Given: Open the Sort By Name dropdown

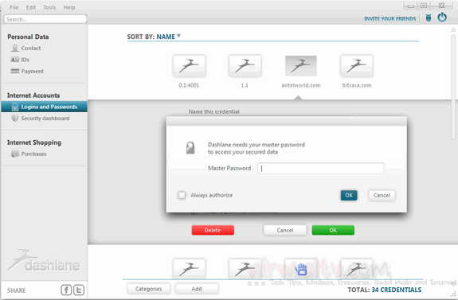Looking at the screenshot, I should 154,37.
